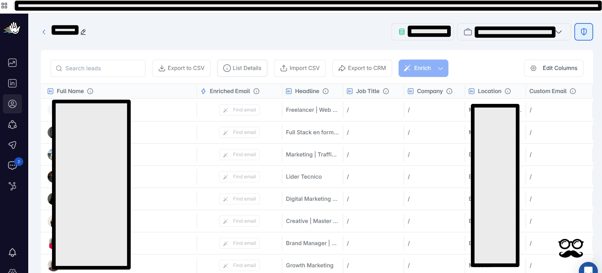Find email for Marketing | Traffi row
Viewport: 602px width, 273px height.
pos(239,155)
